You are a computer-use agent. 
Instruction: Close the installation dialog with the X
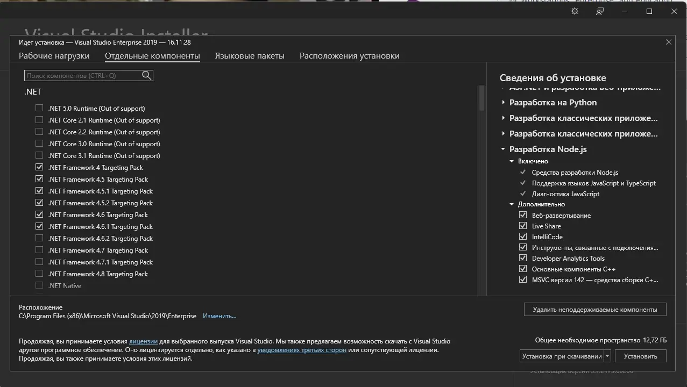coord(669,42)
